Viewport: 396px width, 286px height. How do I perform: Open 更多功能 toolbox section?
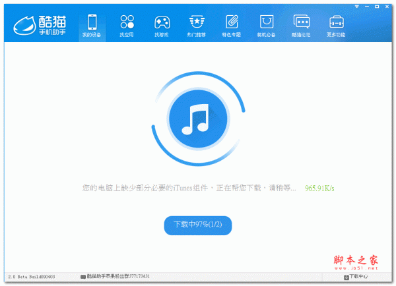point(336,26)
